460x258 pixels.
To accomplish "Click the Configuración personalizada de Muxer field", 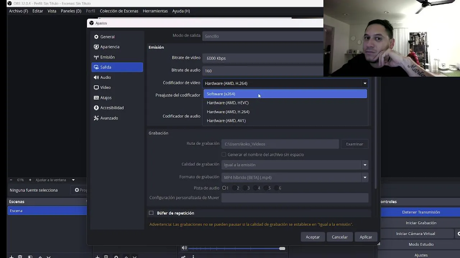I will (x=295, y=198).
